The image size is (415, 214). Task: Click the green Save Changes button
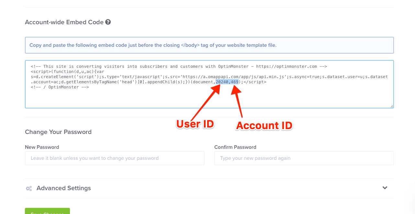[47, 212]
